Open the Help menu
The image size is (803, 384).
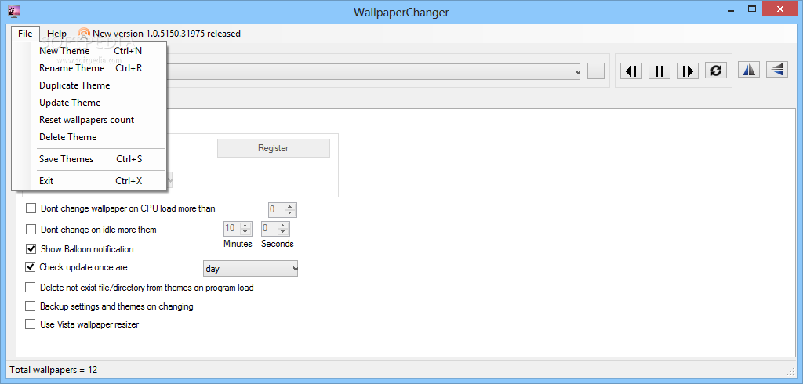[x=56, y=34]
